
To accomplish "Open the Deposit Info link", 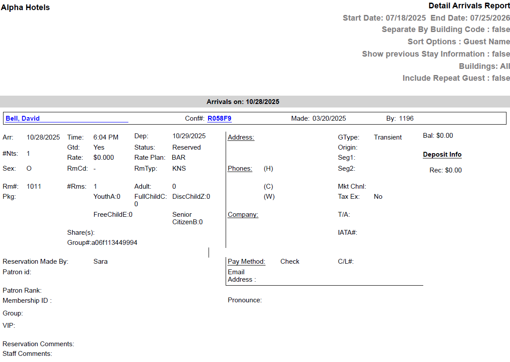I will [442, 154].
